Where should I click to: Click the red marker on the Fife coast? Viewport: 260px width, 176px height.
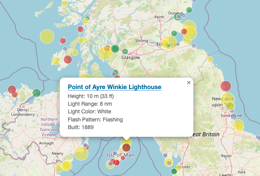184,32
